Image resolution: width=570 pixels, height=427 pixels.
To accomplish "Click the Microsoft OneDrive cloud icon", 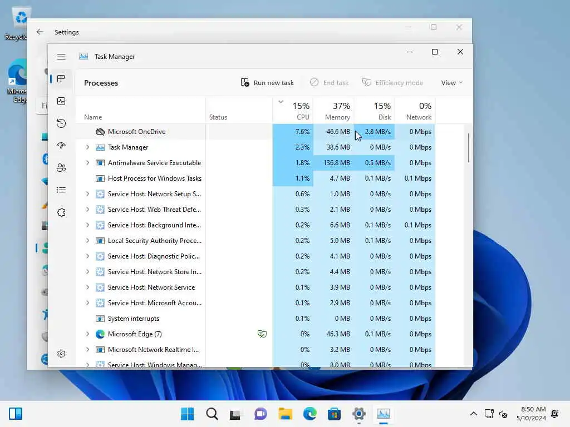I will point(100,132).
